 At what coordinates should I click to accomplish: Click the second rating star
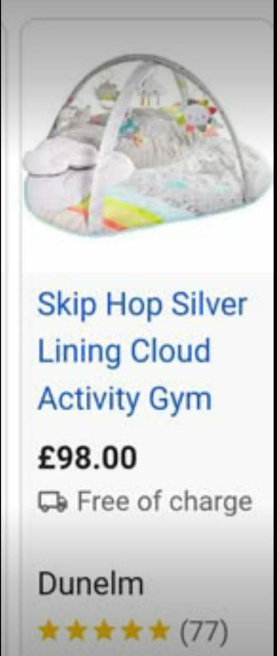pos(76,631)
